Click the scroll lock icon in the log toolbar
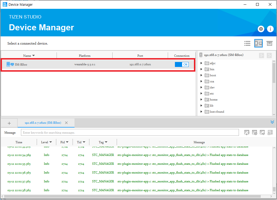 [270, 133]
